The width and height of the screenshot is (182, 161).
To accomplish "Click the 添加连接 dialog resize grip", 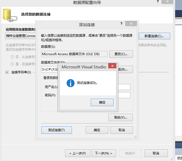I will coord(135,136).
